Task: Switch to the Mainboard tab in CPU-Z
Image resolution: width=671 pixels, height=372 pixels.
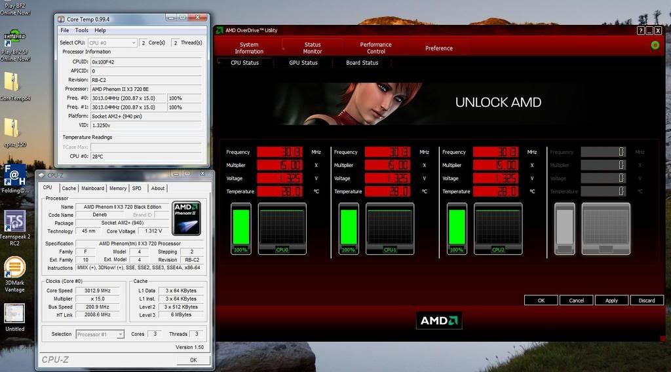Action: 92,188
